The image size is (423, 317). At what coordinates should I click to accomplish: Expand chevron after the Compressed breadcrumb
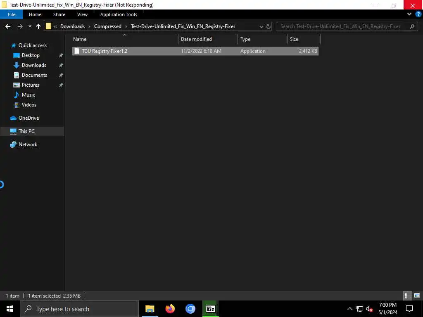pyautogui.click(x=126, y=26)
